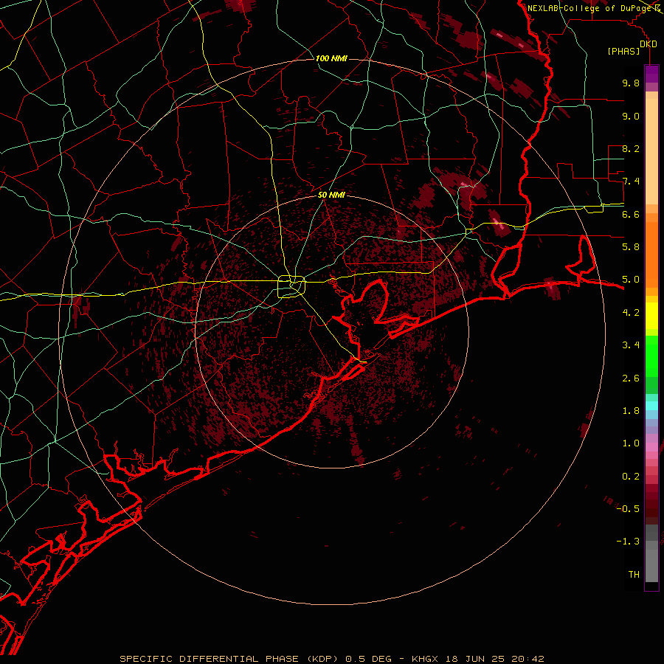Image resolution: width=664 pixels, height=664 pixels.
Task: Pick the purple band atop the color scale
Action: coord(651,74)
